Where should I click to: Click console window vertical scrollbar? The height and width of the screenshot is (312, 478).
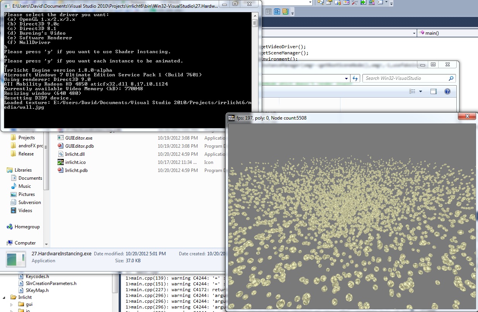click(x=255, y=69)
